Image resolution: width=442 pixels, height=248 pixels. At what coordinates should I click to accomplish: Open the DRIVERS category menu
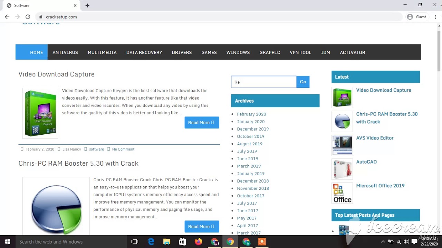coord(182,52)
